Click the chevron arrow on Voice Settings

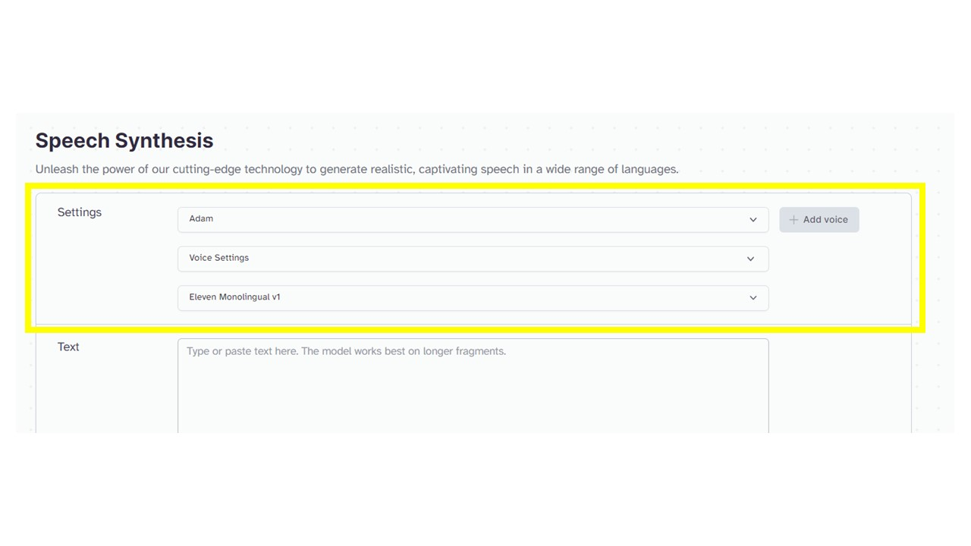[750, 259]
